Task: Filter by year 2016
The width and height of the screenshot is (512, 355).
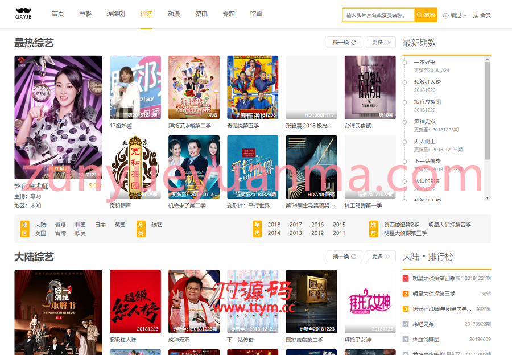Action: (x=317, y=225)
